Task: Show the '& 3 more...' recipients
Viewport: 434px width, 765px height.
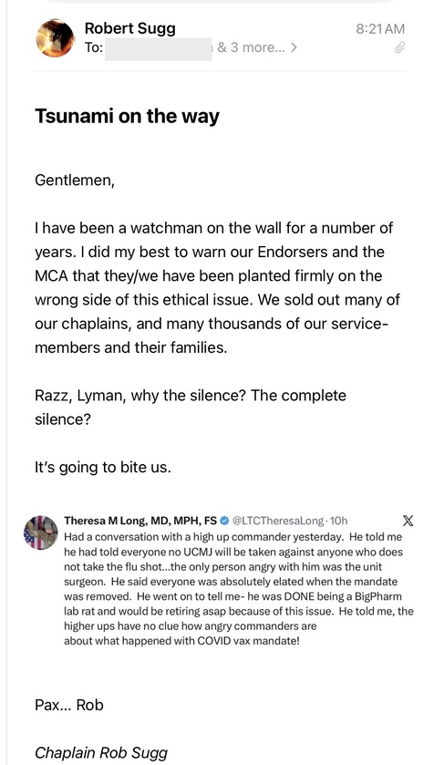Action: (x=251, y=47)
